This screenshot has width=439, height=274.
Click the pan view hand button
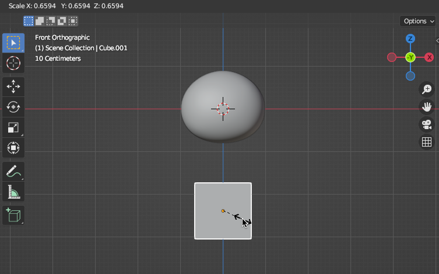point(427,107)
